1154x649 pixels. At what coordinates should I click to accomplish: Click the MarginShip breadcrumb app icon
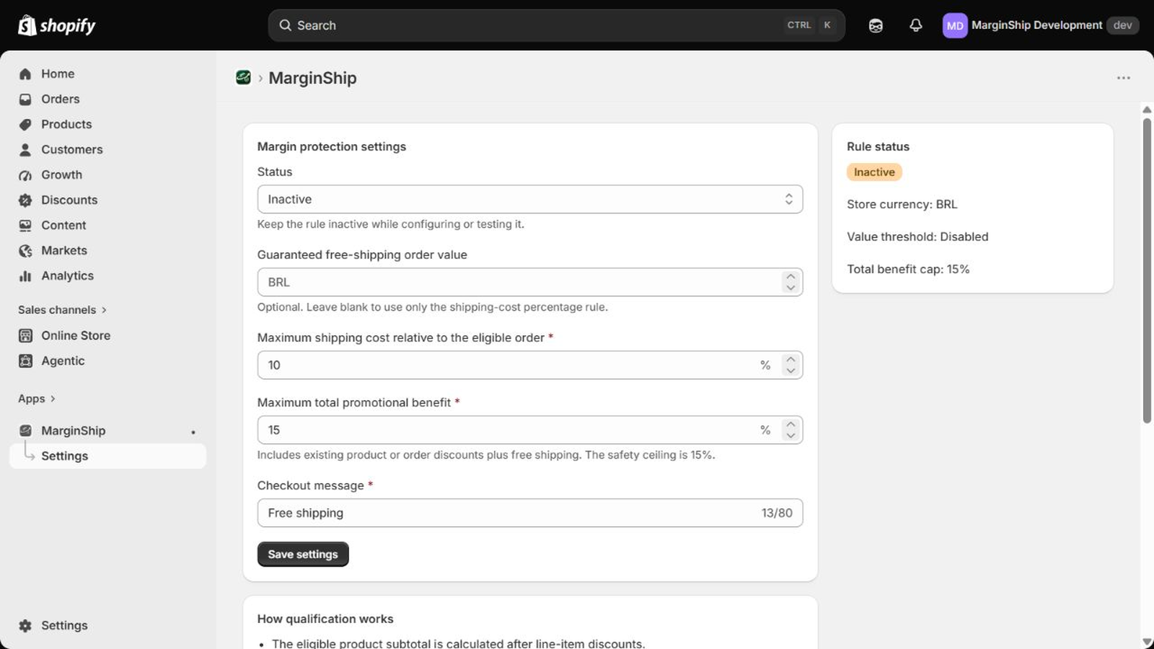point(243,77)
